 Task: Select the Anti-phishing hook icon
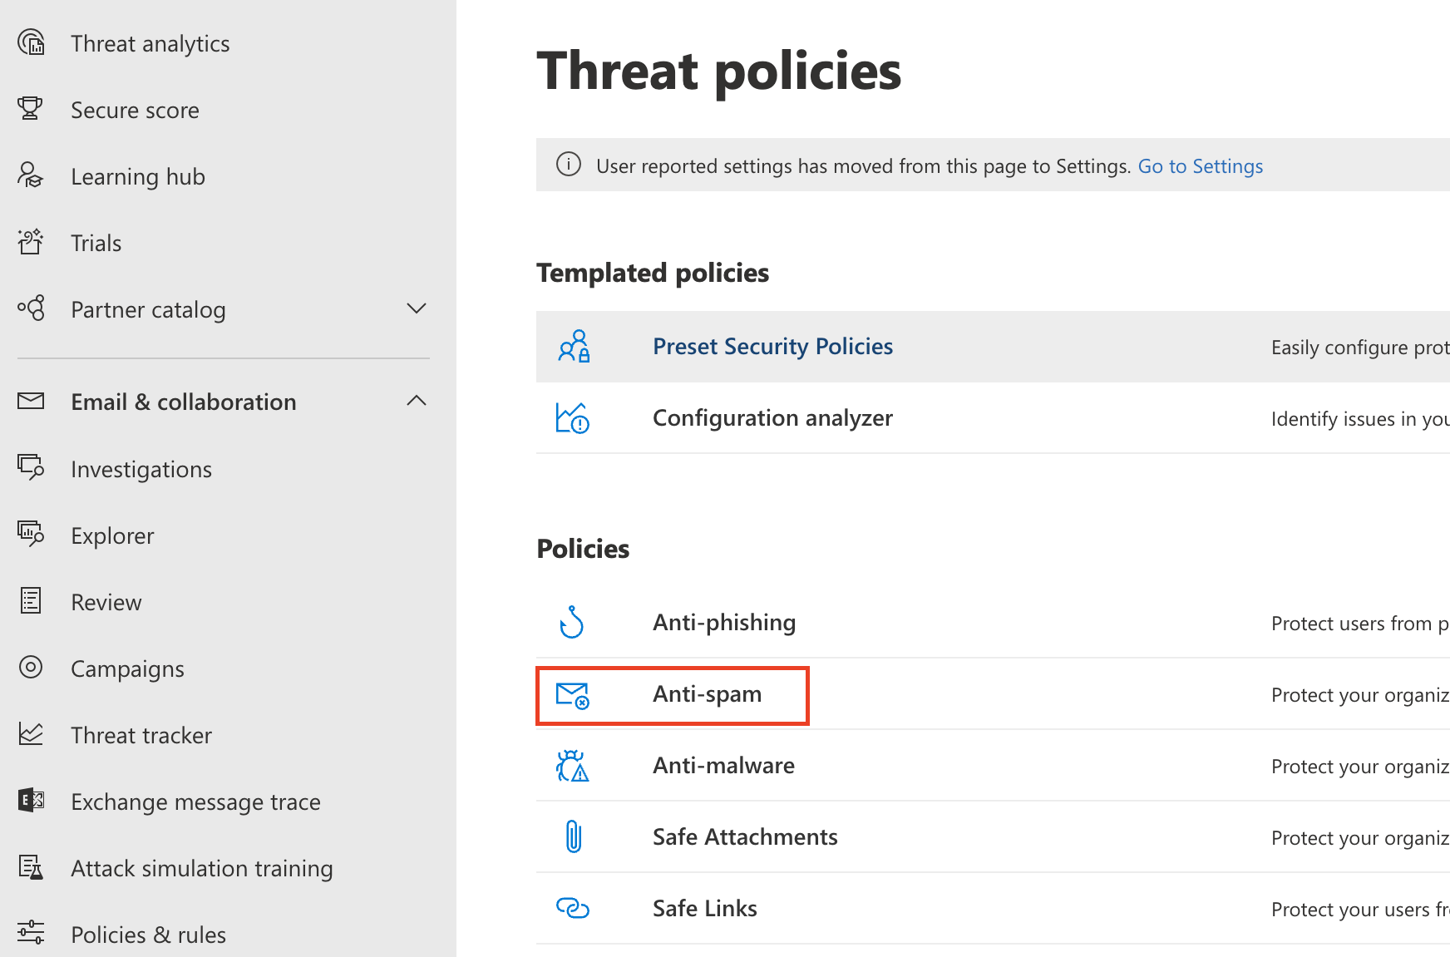point(574,621)
